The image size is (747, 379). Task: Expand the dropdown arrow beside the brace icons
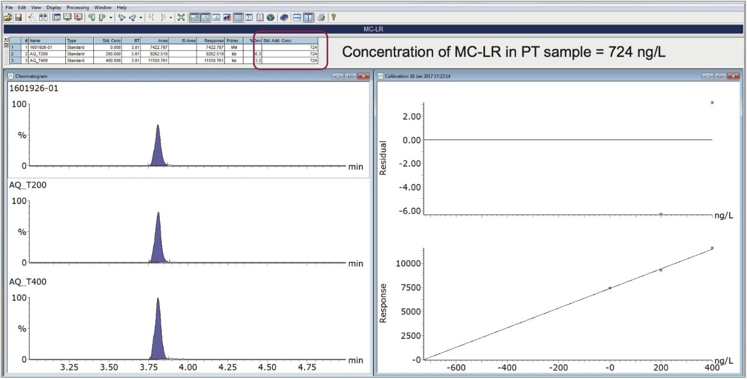170,17
